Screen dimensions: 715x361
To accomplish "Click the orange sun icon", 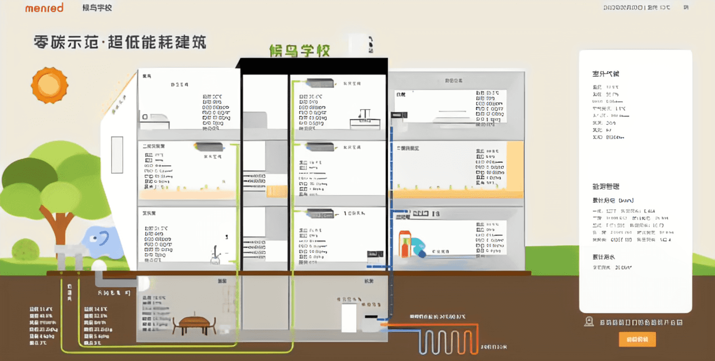I will point(50,85).
